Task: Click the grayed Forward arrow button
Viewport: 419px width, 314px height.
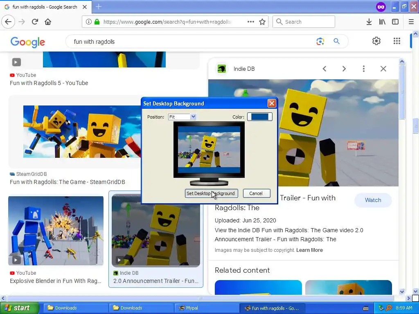Action: 22,22
